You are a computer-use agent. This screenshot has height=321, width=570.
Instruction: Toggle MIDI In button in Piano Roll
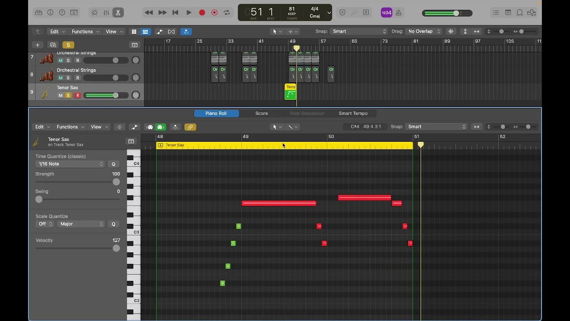[x=150, y=127]
